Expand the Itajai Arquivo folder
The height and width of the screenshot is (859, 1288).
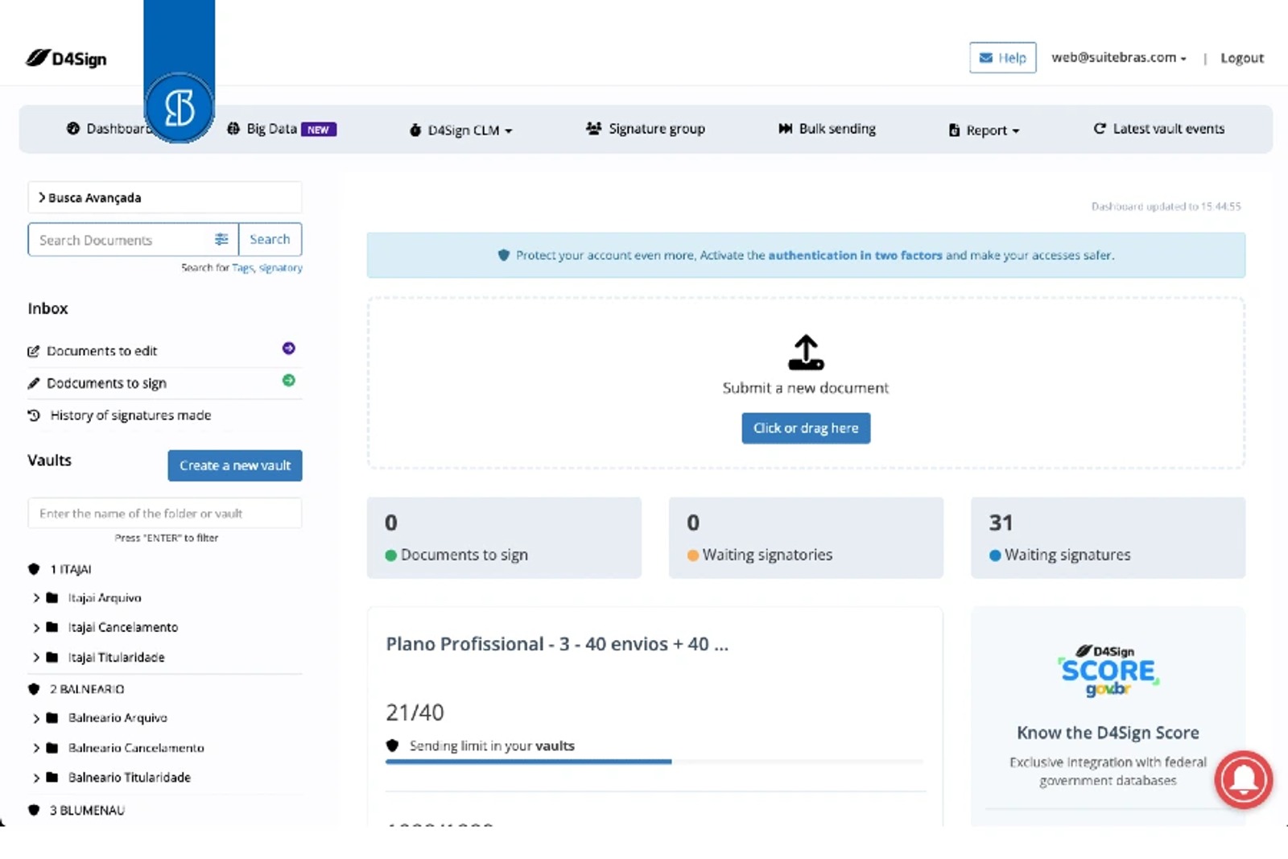(x=36, y=598)
